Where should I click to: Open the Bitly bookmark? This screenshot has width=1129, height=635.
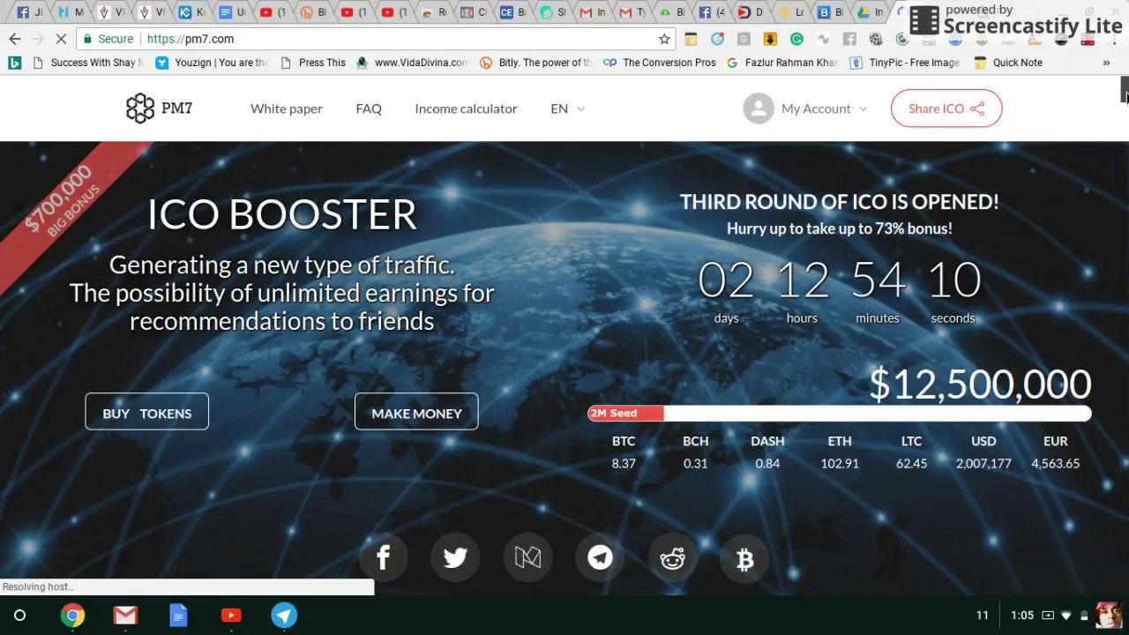coord(536,63)
